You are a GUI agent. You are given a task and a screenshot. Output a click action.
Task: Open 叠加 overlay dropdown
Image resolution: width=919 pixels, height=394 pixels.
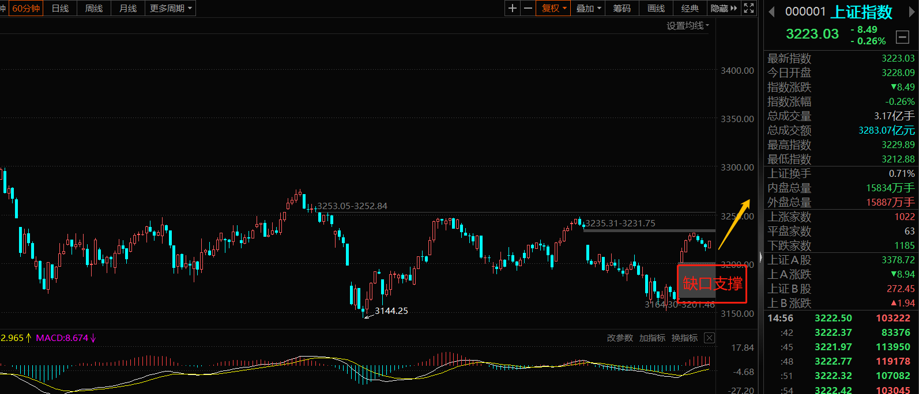[588, 8]
